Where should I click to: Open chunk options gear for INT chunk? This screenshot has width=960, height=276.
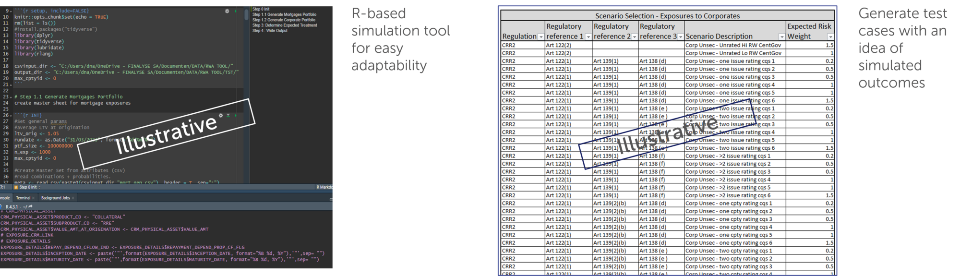(221, 116)
